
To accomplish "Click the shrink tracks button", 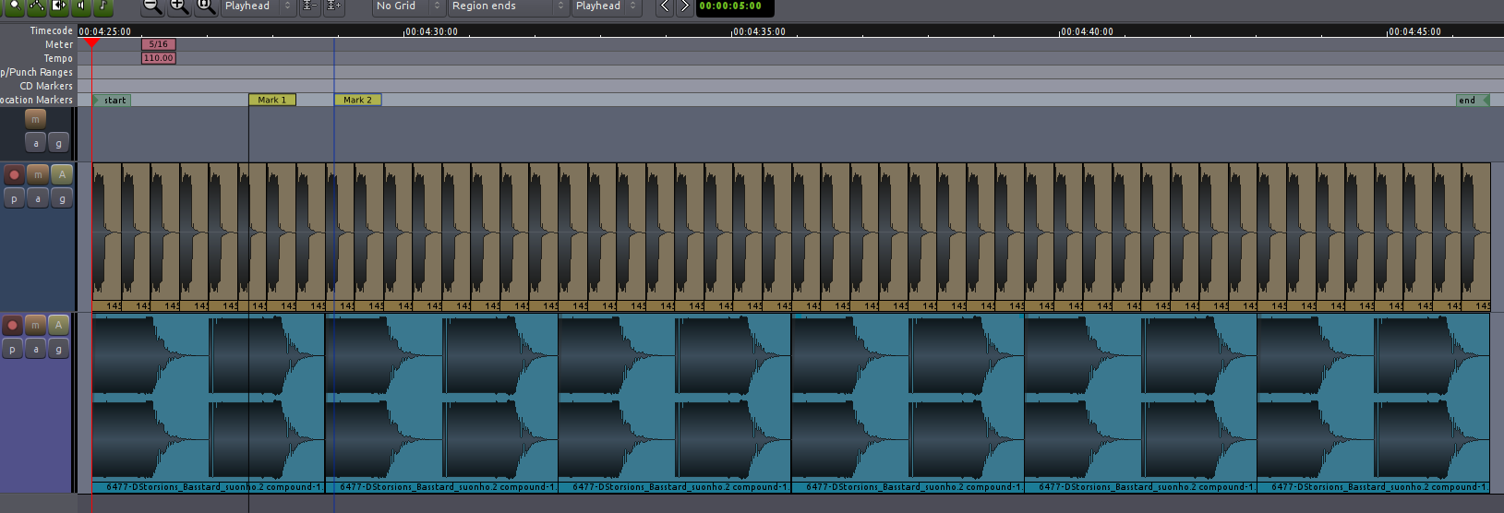I will point(310,6).
